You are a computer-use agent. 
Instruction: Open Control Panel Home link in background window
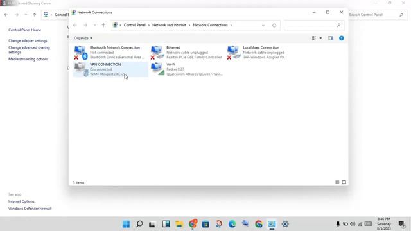pos(24,30)
